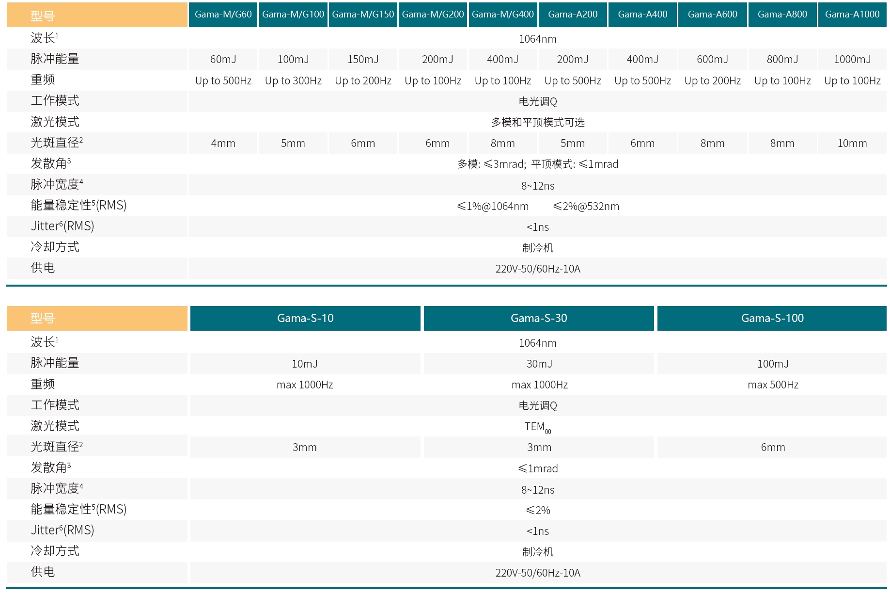
Task: Click <1ns jitter value in the top table
Action: (538, 227)
